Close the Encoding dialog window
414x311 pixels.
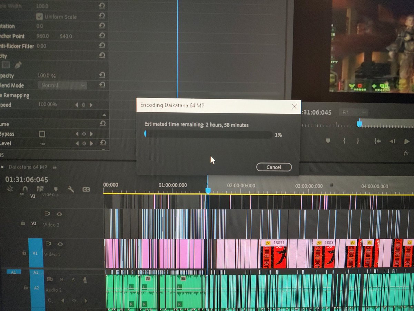point(294,106)
